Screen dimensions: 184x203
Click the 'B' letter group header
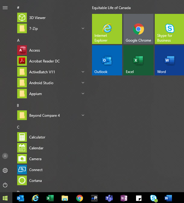coord(18,105)
